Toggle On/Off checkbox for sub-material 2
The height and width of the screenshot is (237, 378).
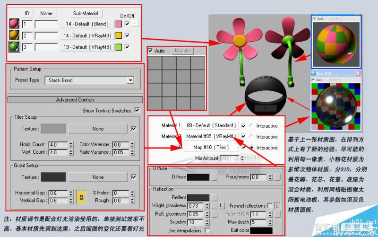point(127,35)
